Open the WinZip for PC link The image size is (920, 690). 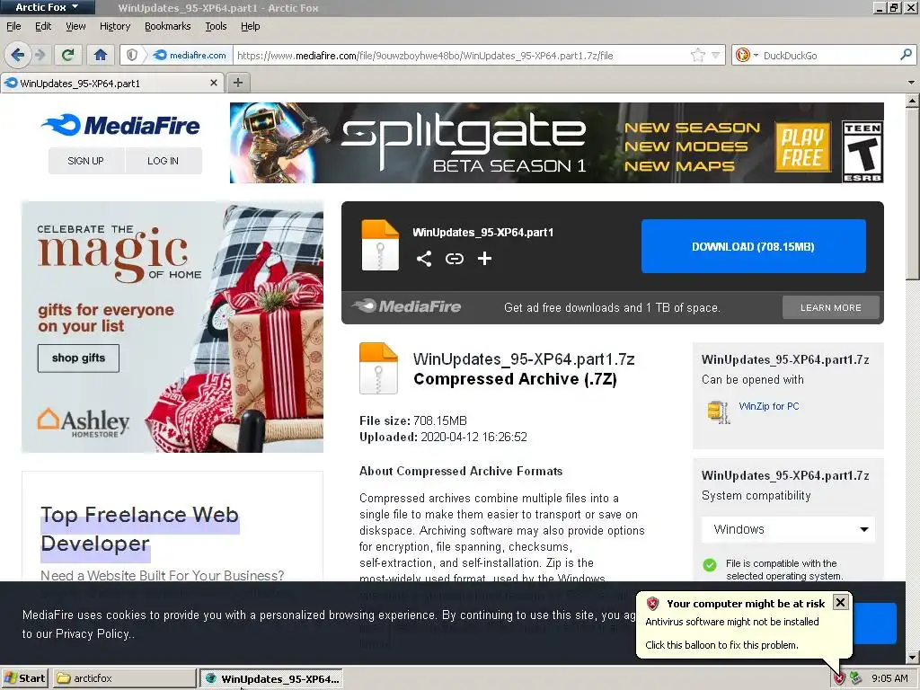click(769, 406)
